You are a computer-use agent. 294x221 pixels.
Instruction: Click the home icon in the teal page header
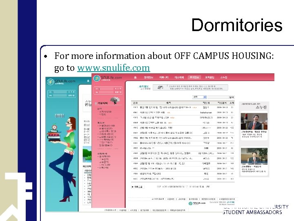88,81
